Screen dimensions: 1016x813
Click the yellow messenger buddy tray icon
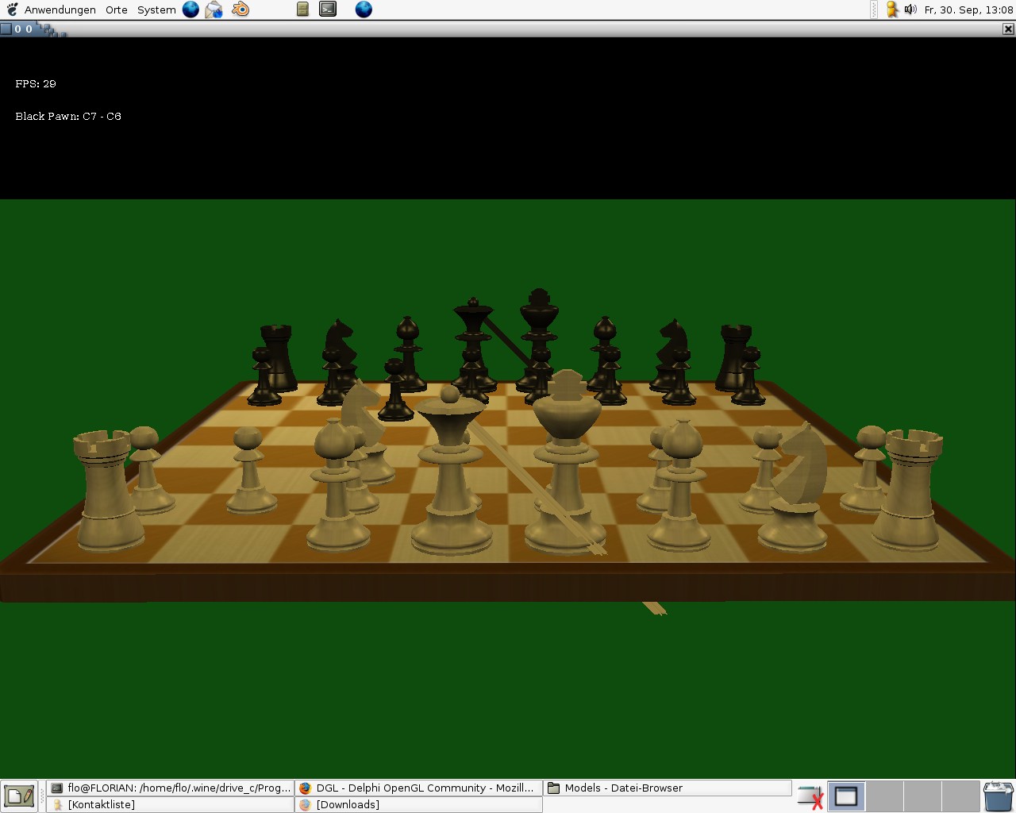coord(892,10)
